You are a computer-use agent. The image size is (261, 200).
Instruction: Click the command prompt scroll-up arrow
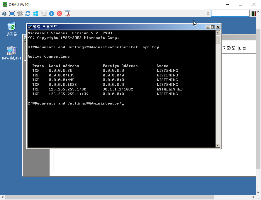(218, 33)
